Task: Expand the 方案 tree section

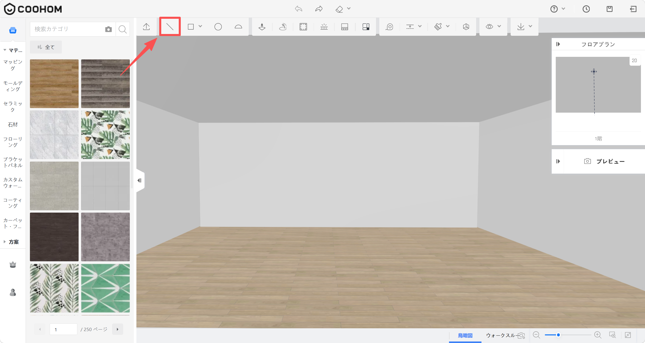Action: point(5,242)
